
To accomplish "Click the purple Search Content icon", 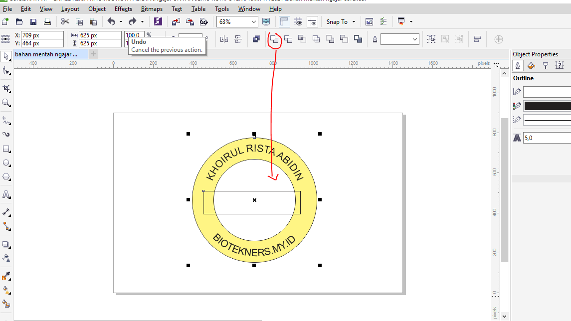I will click(x=158, y=22).
